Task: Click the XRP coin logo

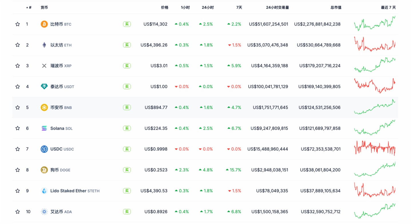Action: [44, 66]
